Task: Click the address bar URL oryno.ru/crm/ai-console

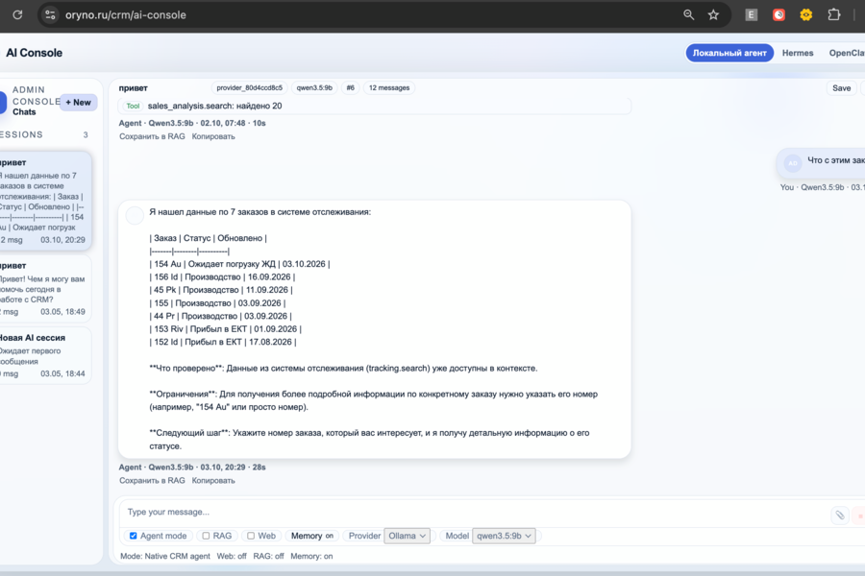Action: (x=126, y=15)
